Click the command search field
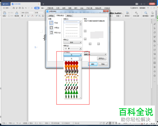 coord(138,8)
